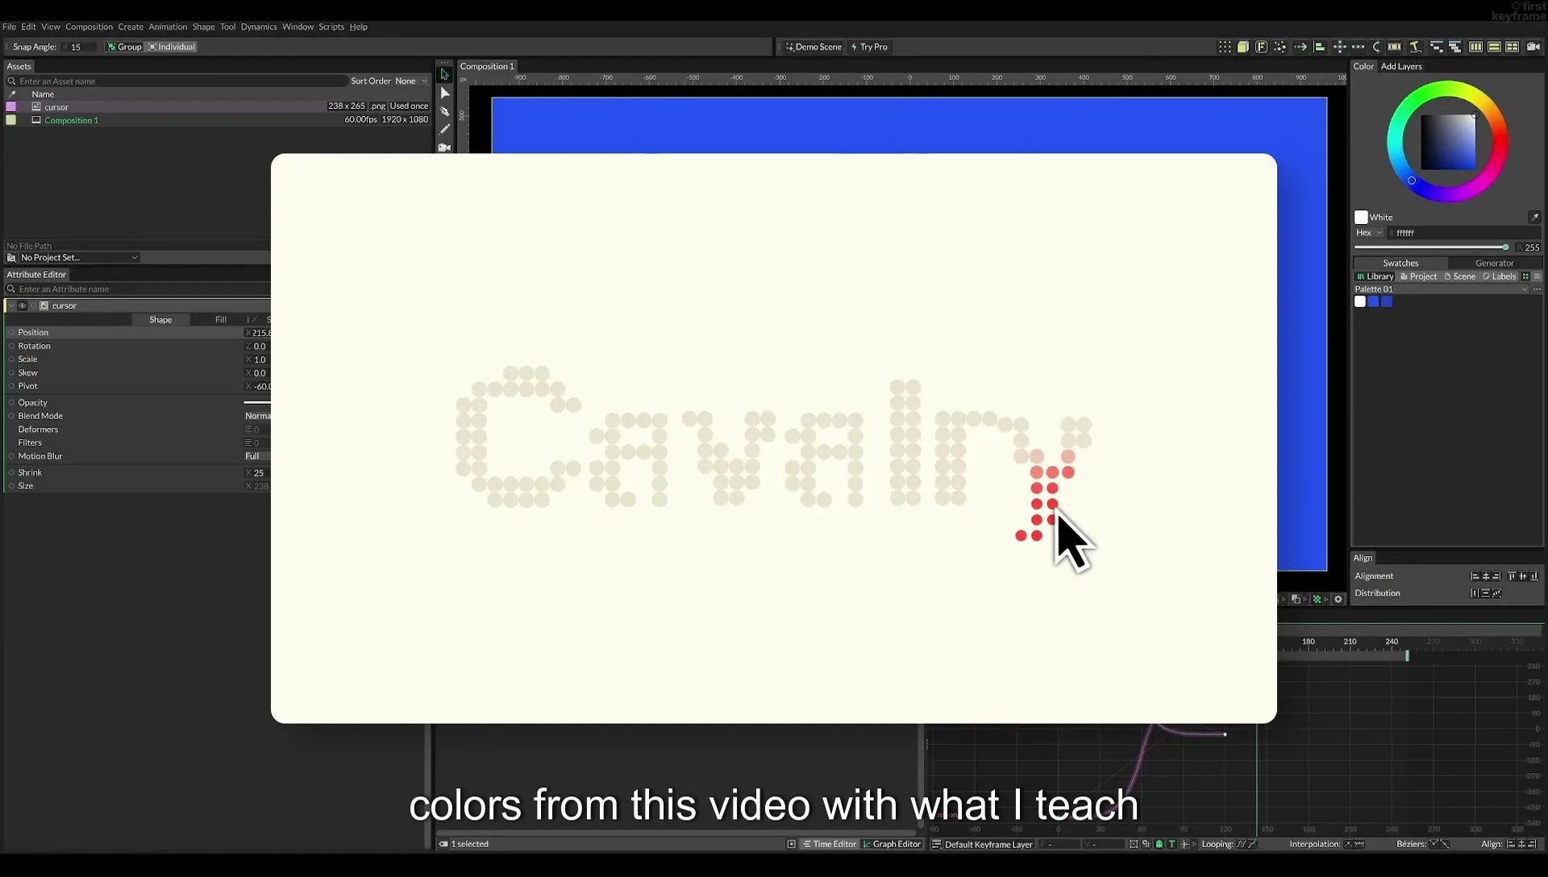Click the Enter an Asset name search field
The image size is (1548, 877).
tap(177, 81)
